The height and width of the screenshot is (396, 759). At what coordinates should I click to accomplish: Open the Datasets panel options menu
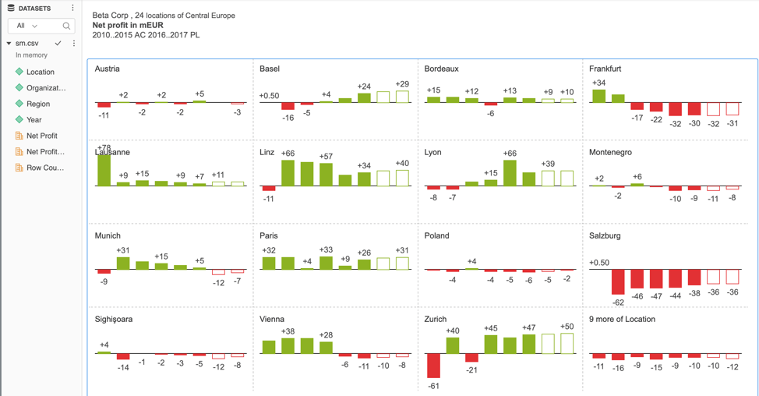[73, 9]
